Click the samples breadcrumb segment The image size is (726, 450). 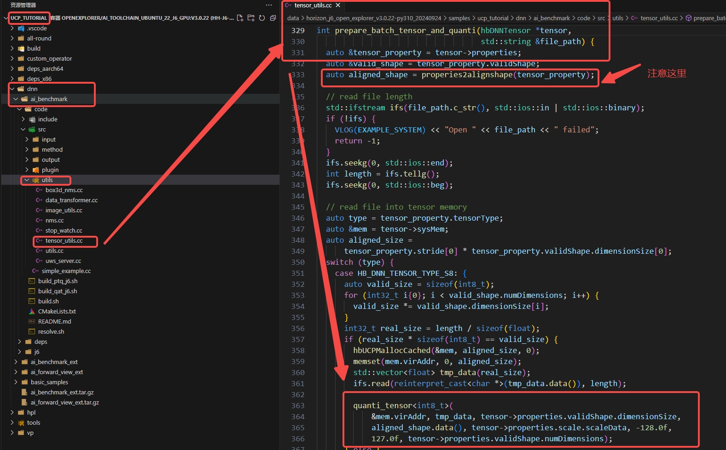[x=459, y=18]
